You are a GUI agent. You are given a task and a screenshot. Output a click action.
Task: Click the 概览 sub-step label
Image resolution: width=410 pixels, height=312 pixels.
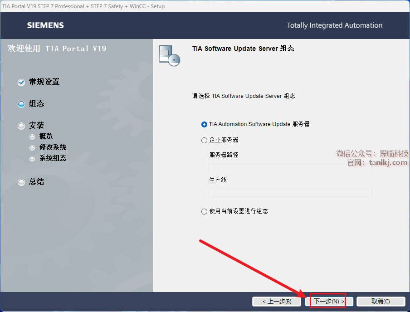pos(46,136)
